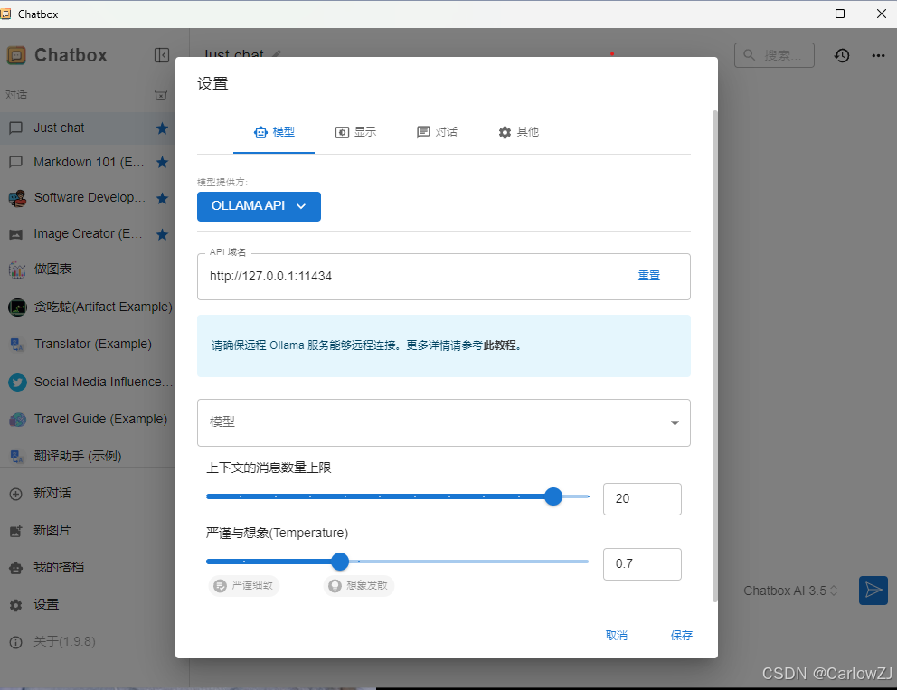The width and height of the screenshot is (897, 690).
Task: Click the context message limit slider handle
Action: point(553,496)
